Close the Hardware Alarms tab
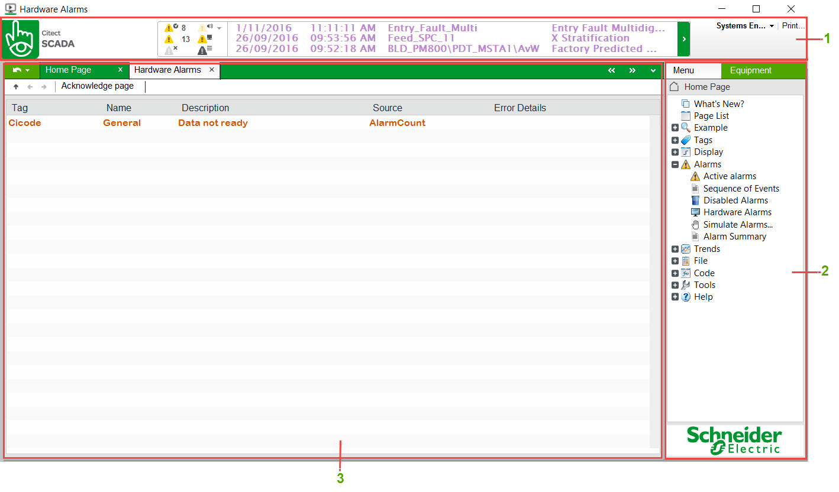 coord(212,70)
